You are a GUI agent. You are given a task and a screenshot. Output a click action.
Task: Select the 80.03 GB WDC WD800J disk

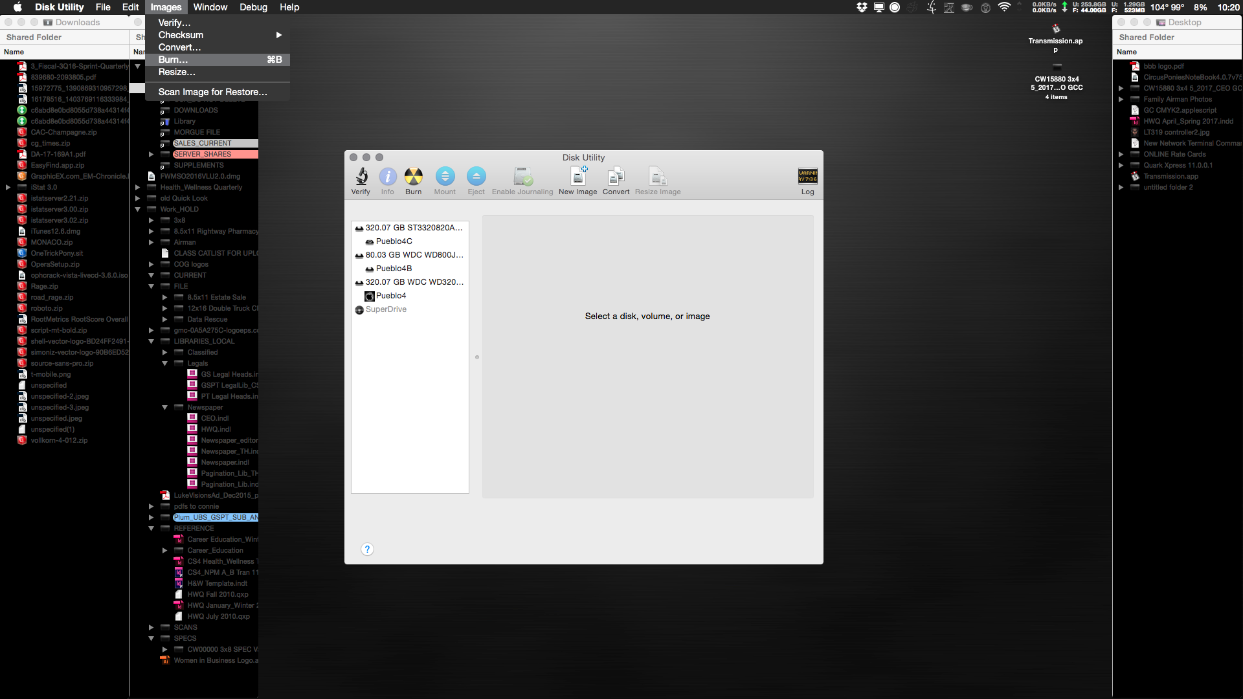[410, 255]
